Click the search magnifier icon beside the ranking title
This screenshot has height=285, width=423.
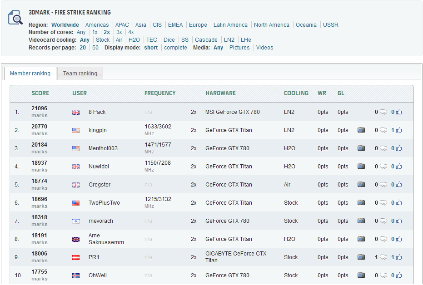(15, 18)
